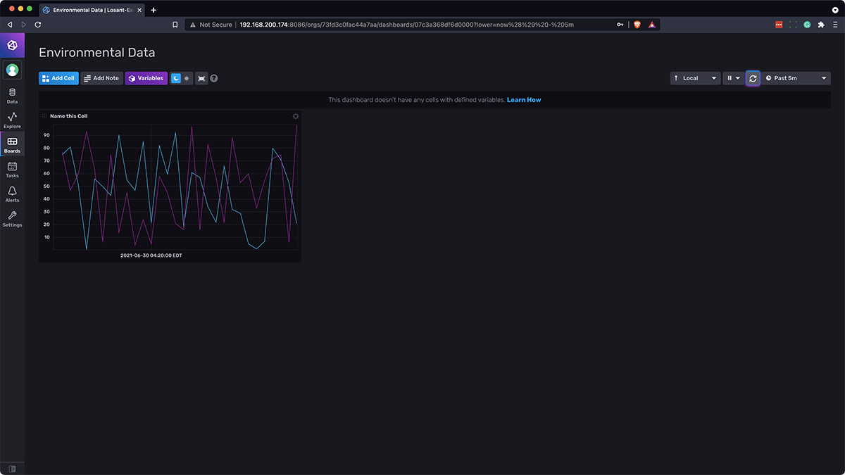Open the extensions puzzle piece menu
Image resolution: width=845 pixels, height=475 pixels.
[821, 25]
